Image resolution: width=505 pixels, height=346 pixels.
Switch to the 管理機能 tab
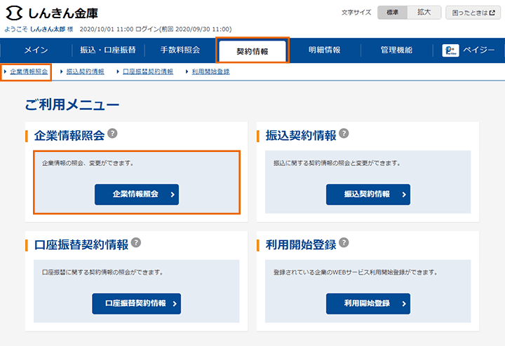(396, 50)
